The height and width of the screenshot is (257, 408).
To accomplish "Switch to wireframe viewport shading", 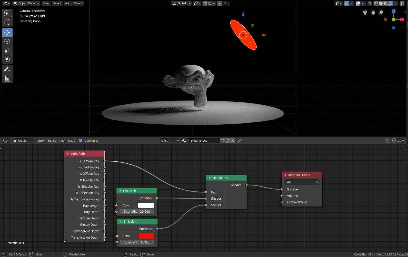I will coord(376,3).
